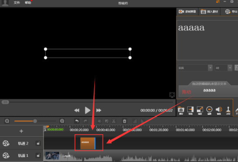This screenshot has height=162, width=238.
Task: Click the scissors cut icon
Action: tap(114, 121)
